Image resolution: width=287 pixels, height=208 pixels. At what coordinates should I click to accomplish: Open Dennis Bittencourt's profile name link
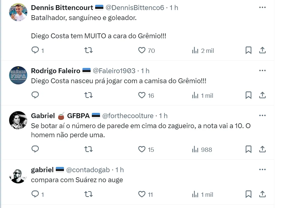coord(62,8)
